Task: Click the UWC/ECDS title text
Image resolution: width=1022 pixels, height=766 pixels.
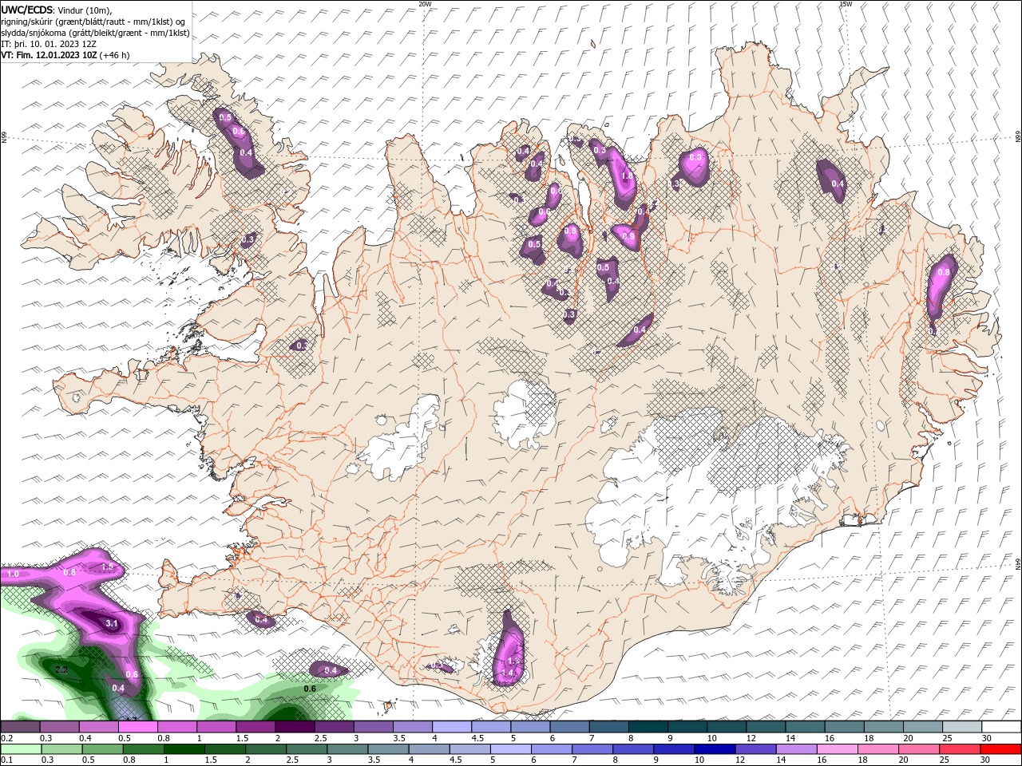Action: point(27,9)
